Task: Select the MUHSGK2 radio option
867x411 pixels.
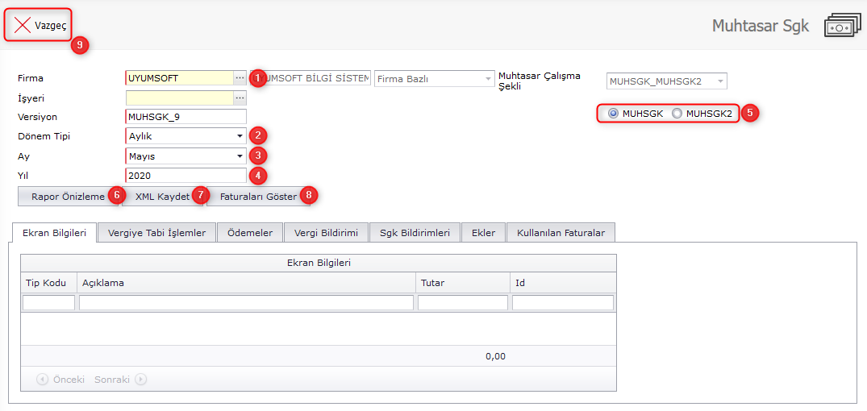Action: pyautogui.click(x=677, y=114)
